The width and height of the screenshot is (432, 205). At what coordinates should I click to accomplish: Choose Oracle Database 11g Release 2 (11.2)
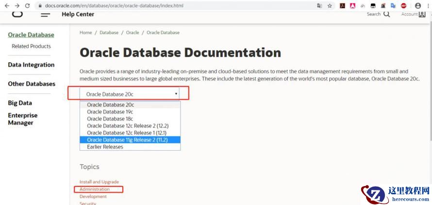pos(130,140)
